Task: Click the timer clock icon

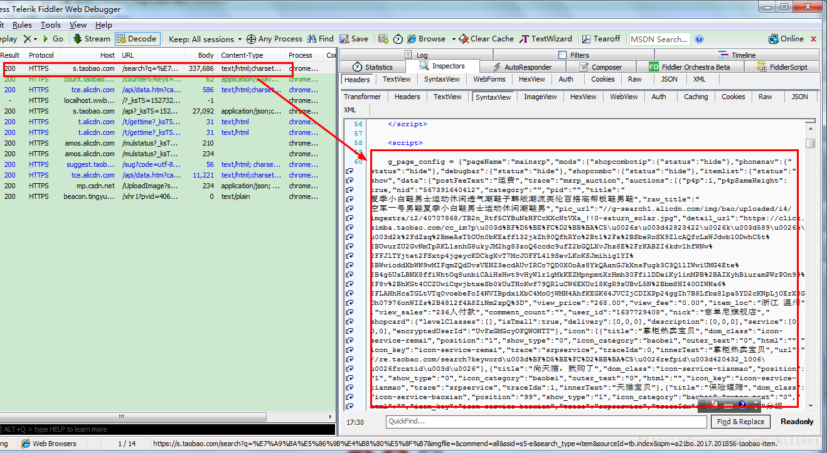Action: coord(398,39)
